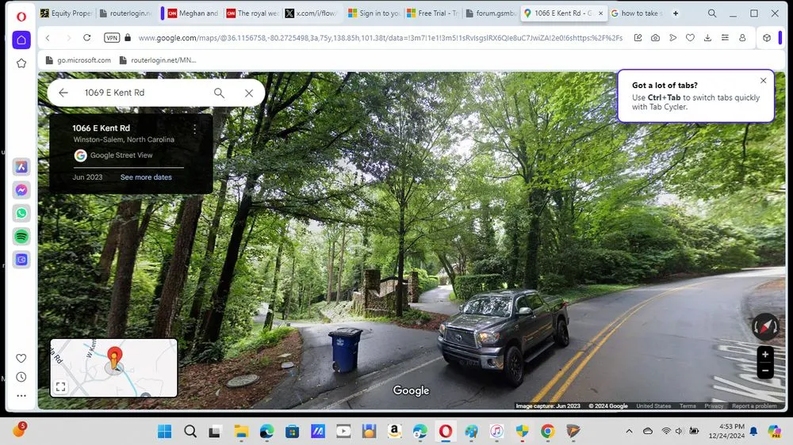The height and width of the screenshot is (445, 793).
Task: Toggle the VPN badge in address bar
Action: 112,38
